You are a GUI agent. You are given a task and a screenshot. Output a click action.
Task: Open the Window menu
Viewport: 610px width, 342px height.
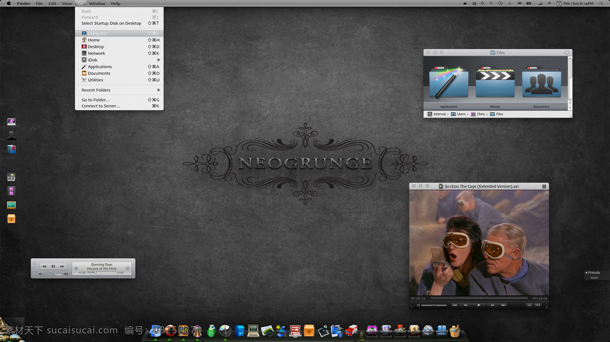97,4
